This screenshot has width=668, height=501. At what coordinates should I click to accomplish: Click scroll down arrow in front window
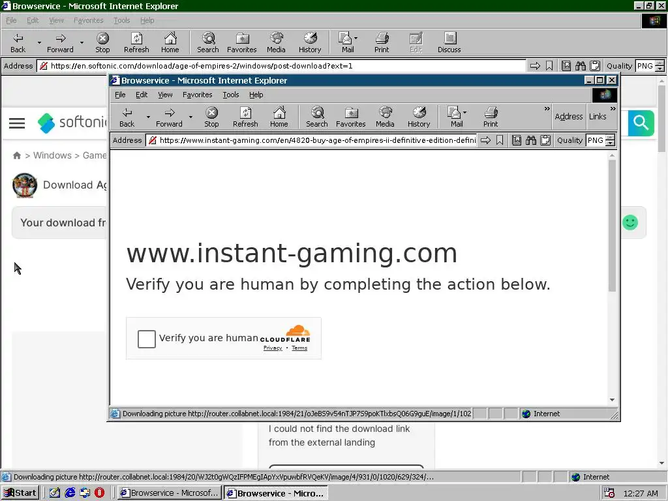coord(612,400)
